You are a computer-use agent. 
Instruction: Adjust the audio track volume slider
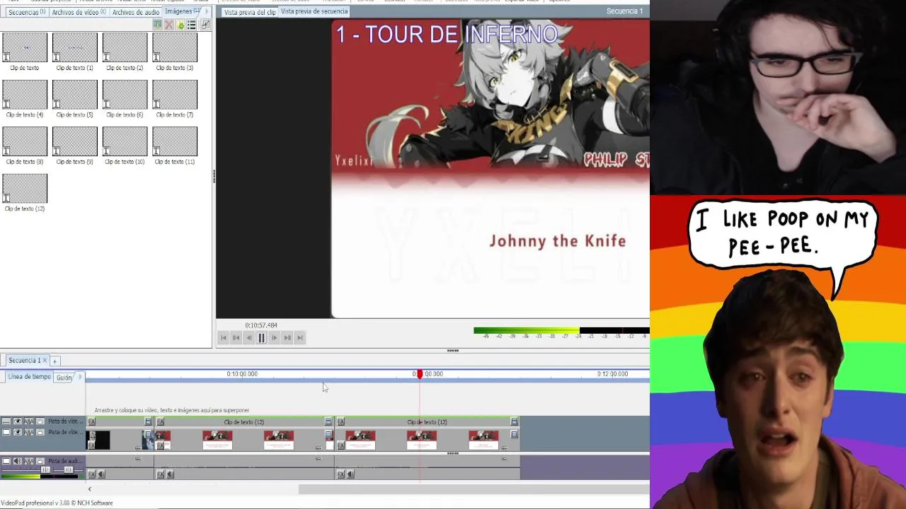(x=45, y=469)
